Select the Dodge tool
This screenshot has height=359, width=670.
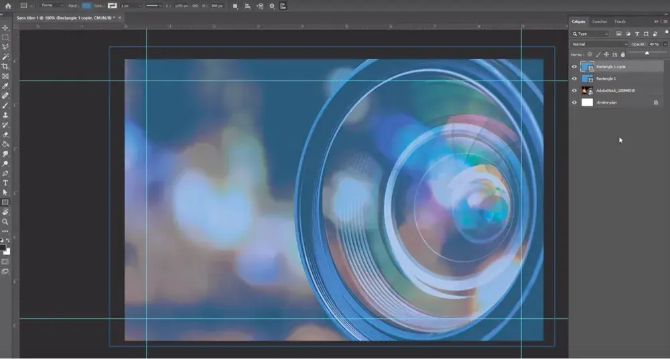pos(5,163)
